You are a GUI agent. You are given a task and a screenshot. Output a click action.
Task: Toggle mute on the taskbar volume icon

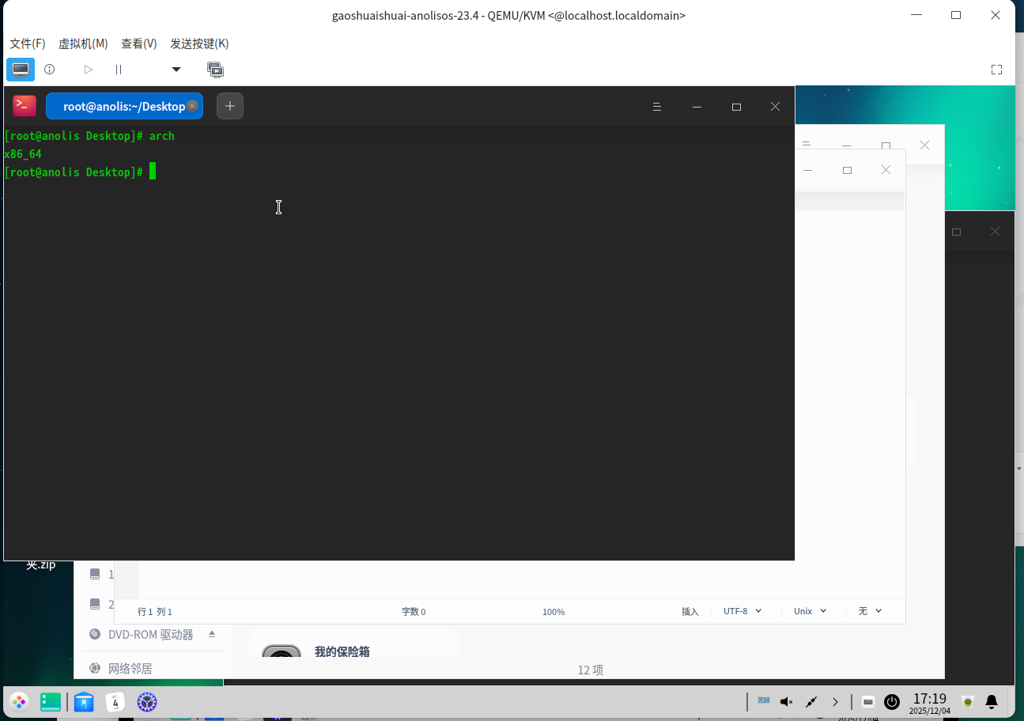786,701
